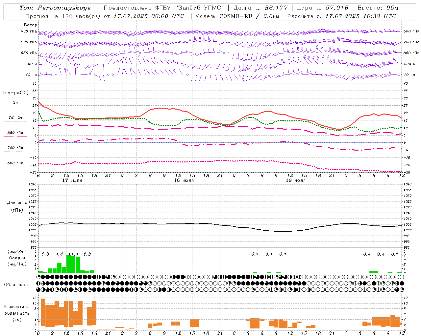Click the (мм/1ч.) unit label

(17, 264)
